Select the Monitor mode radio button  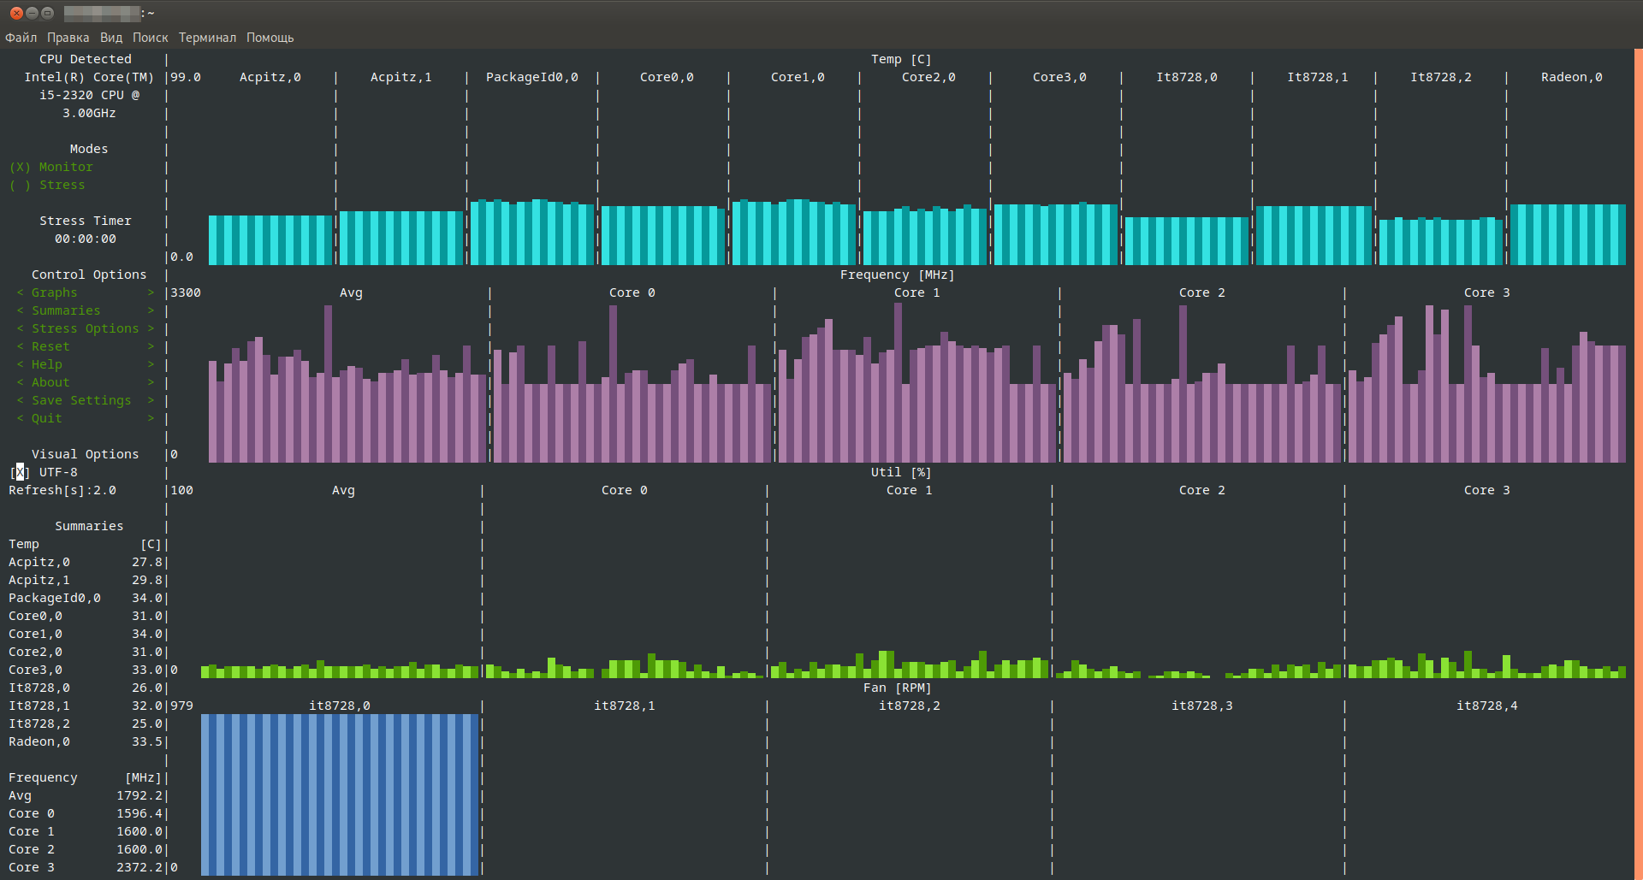point(51,167)
